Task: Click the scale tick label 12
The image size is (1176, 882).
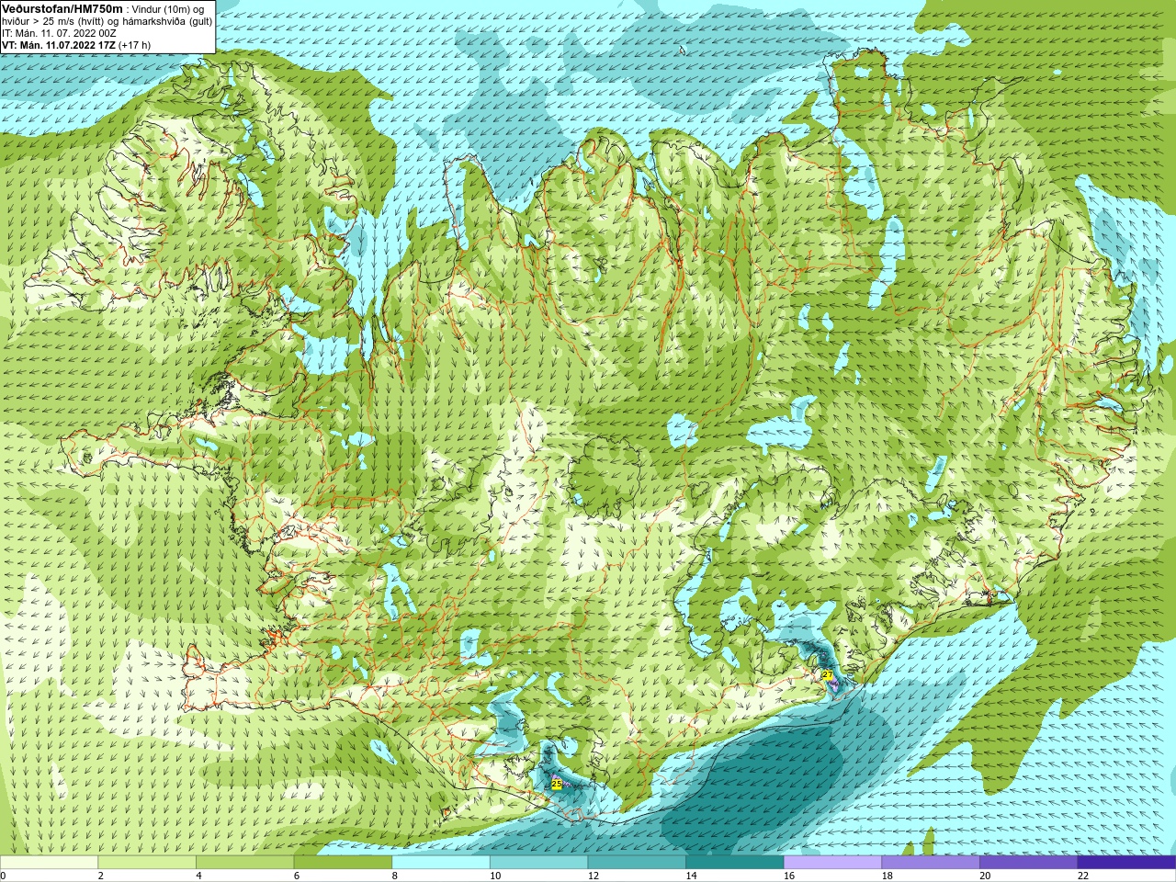Action: [x=594, y=876]
